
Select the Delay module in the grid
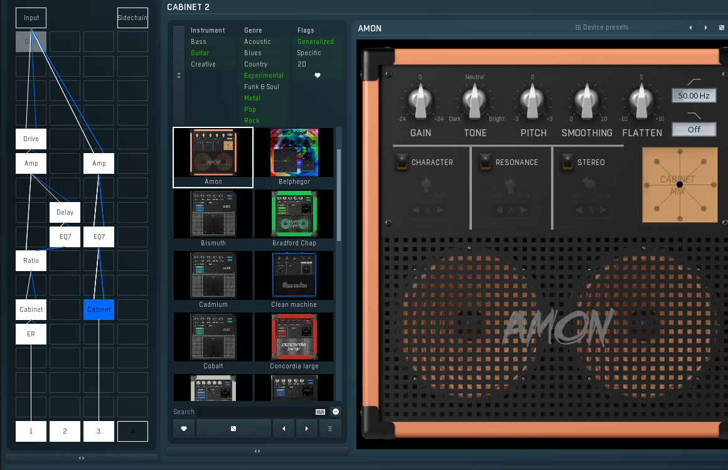pos(65,212)
